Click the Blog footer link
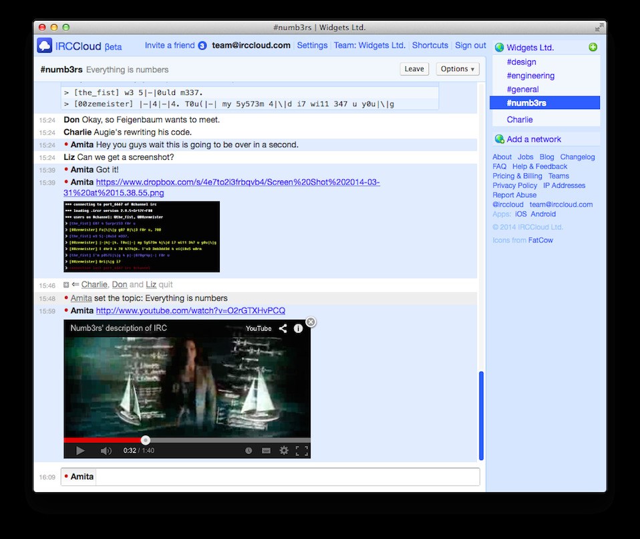The width and height of the screenshot is (640, 539). (546, 157)
